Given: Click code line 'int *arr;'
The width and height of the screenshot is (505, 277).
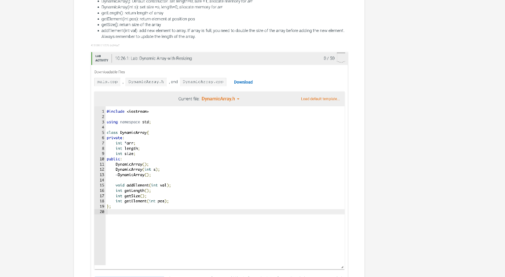Looking at the screenshot, I should coord(125,143).
